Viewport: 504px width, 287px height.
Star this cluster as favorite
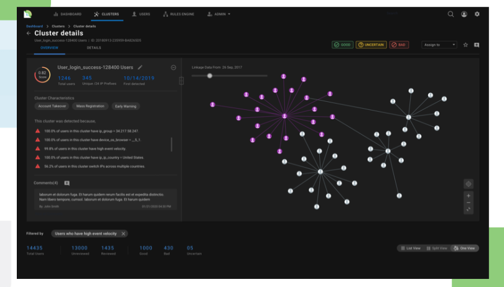(x=465, y=45)
